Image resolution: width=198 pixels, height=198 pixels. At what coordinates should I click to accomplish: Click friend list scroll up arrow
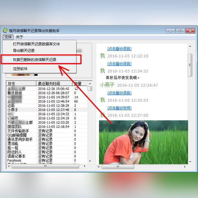pyautogui.click(x=90, y=83)
